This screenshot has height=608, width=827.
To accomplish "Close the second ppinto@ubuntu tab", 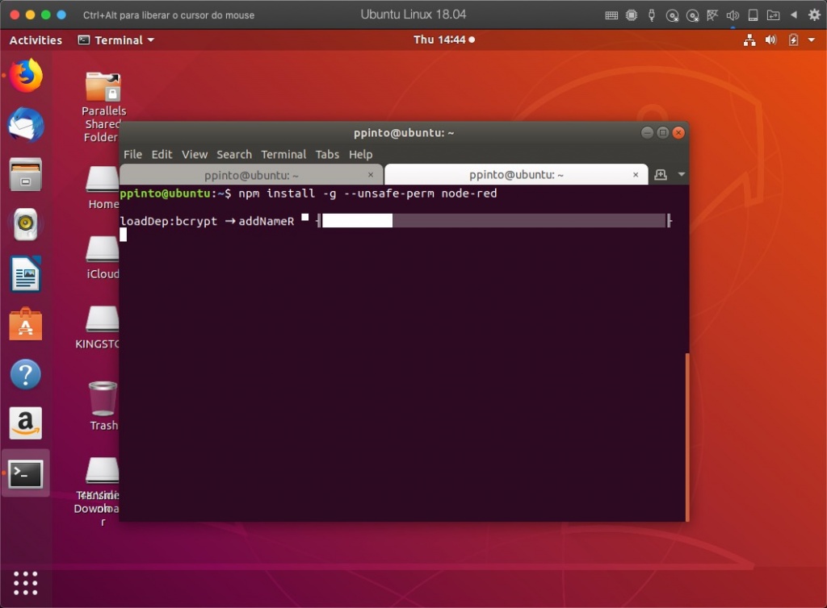I will pos(636,174).
